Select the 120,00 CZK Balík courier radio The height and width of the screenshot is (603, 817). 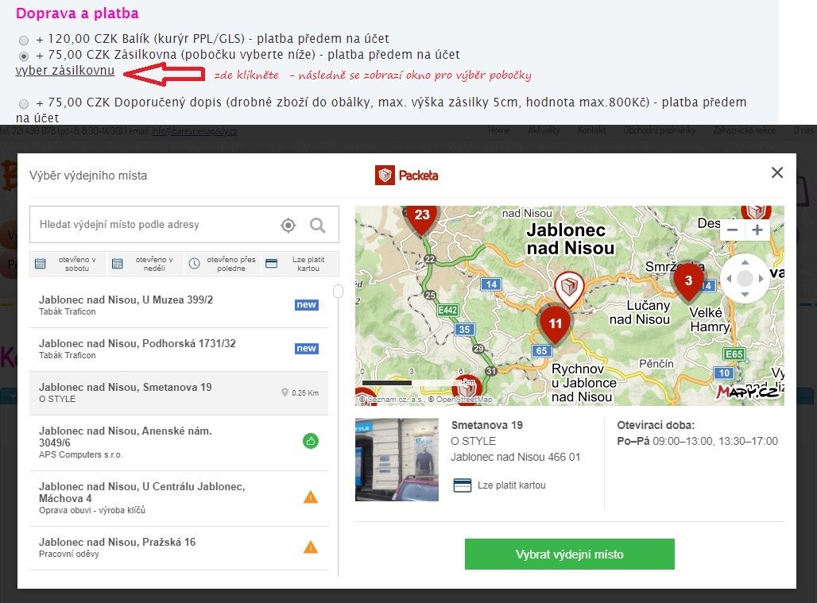pos(24,40)
